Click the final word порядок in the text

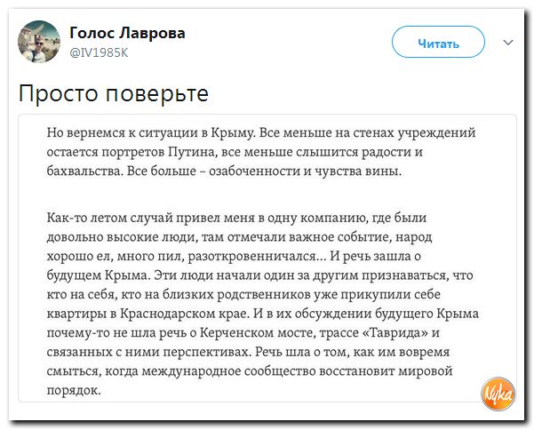click(73, 389)
